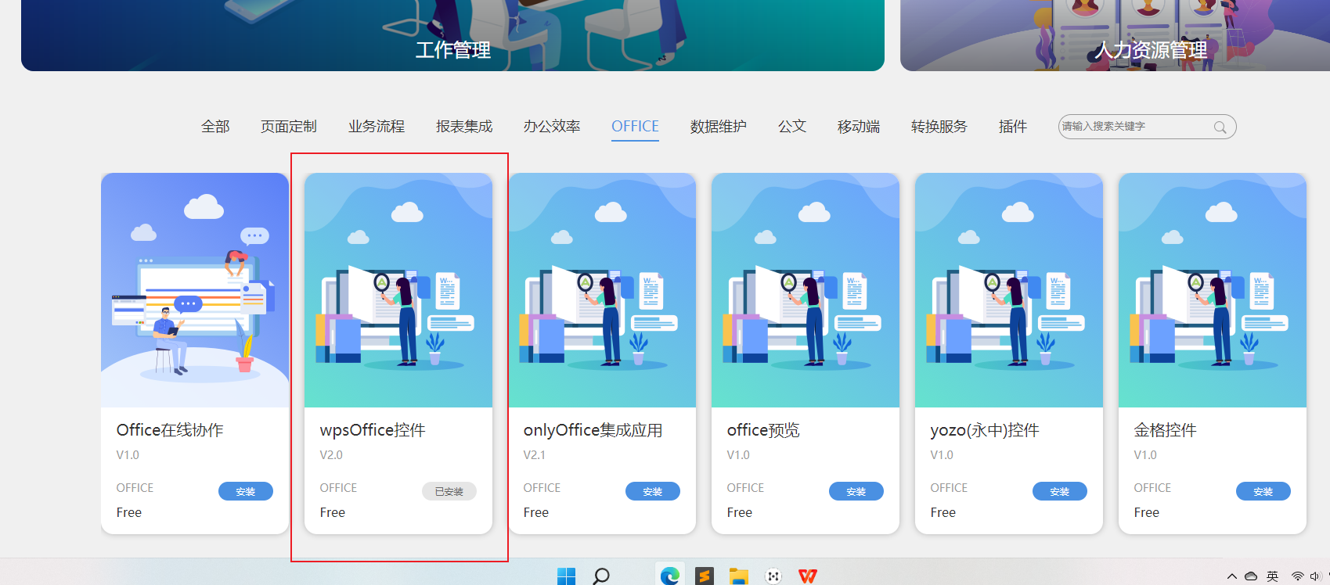This screenshot has height=585, width=1330.
Task: Click Free price on office预览 card
Action: 740,513
